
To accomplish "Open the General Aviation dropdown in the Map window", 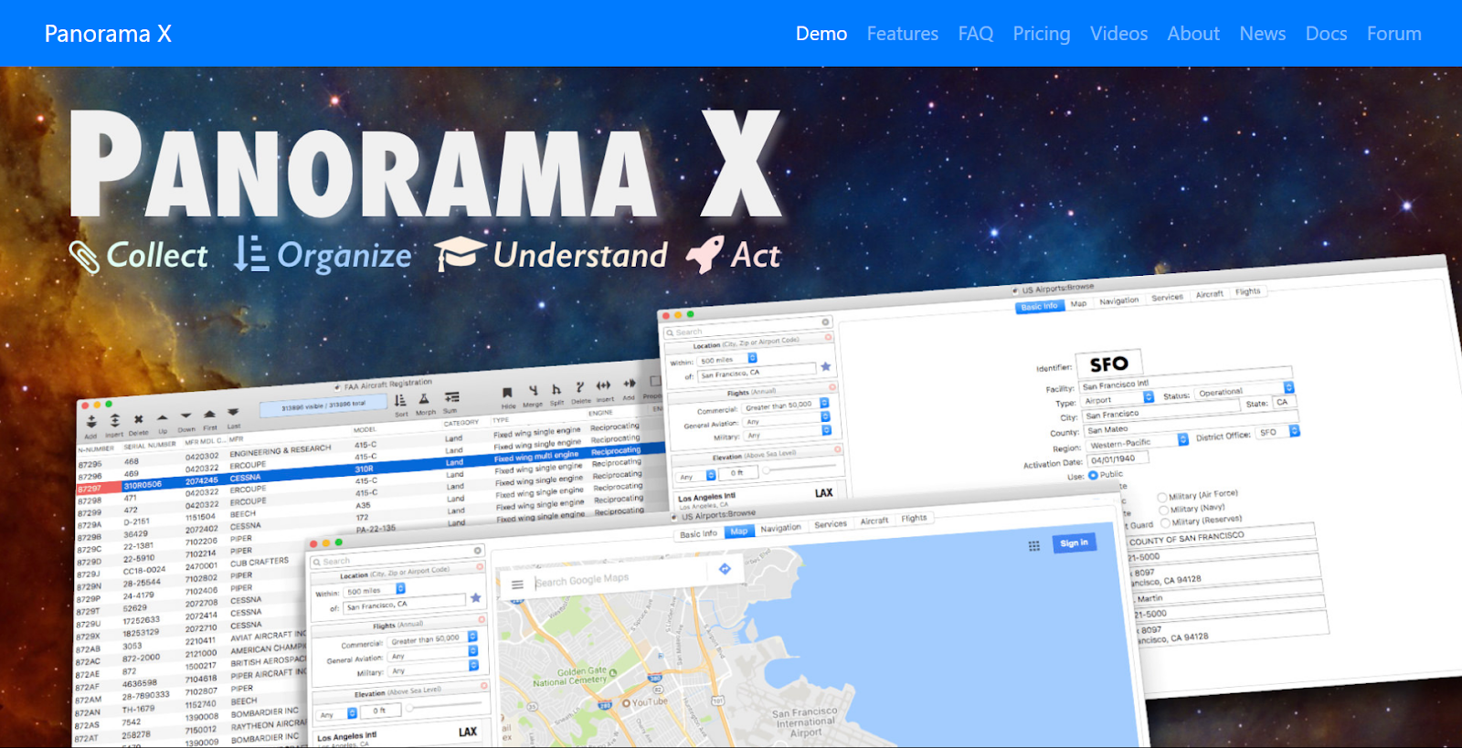I will 433,656.
